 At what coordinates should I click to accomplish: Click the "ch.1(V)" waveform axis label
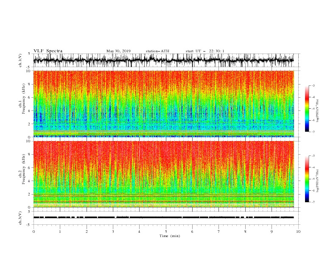[20, 60]
